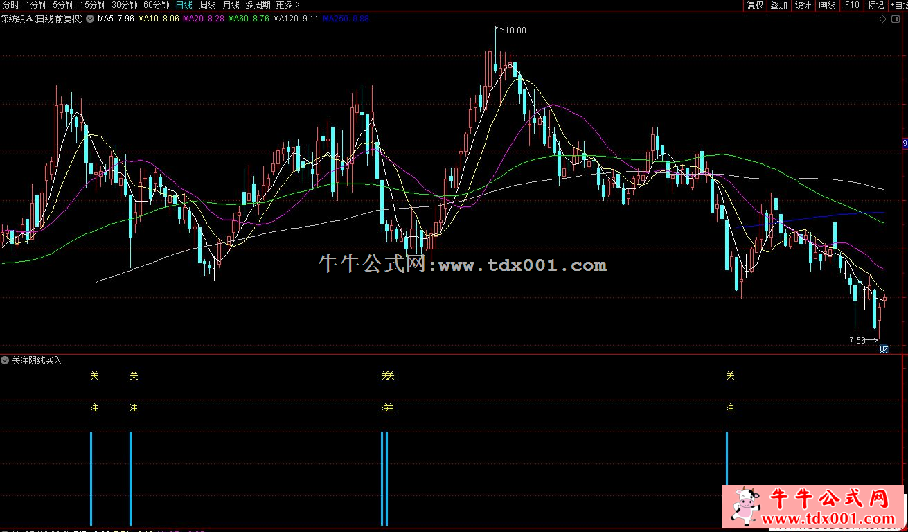This screenshot has width=908, height=532.
Task: Click the MA120: 9.11 label
Action: coord(296,19)
